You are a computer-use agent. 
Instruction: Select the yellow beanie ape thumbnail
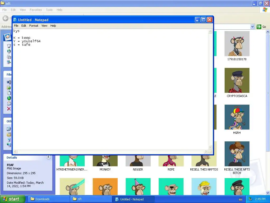(x=204, y=187)
